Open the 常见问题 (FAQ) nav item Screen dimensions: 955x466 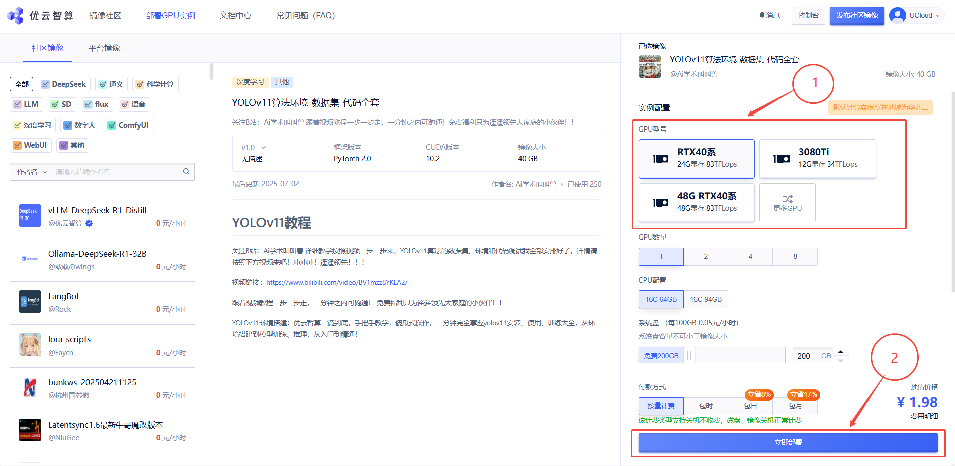click(306, 16)
